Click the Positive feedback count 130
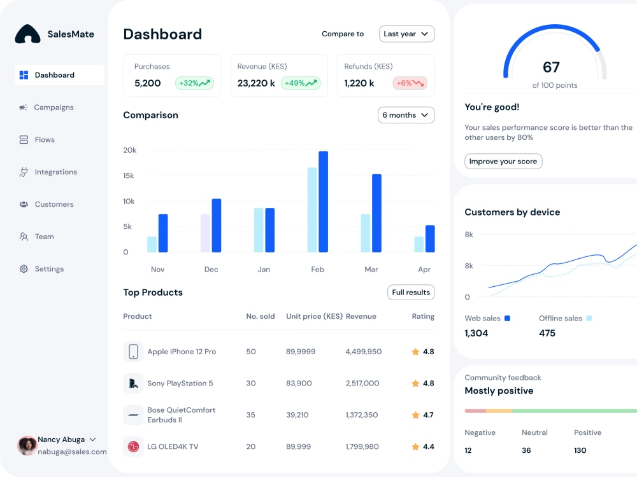Screen dimensions: 637x477 pyautogui.click(x=580, y=451)
